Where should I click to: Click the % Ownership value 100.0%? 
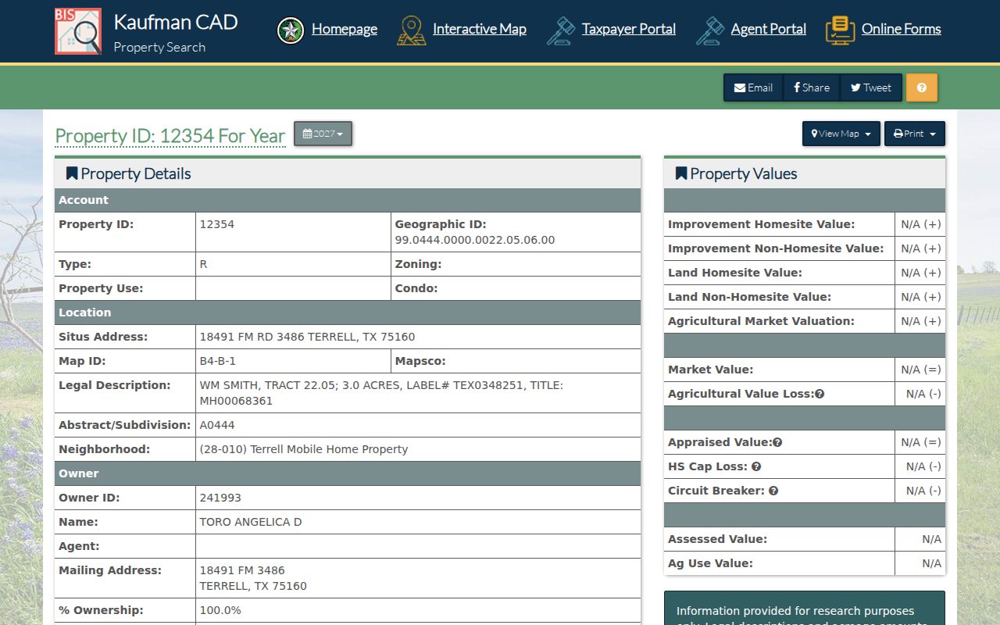(x=220, y=610)
